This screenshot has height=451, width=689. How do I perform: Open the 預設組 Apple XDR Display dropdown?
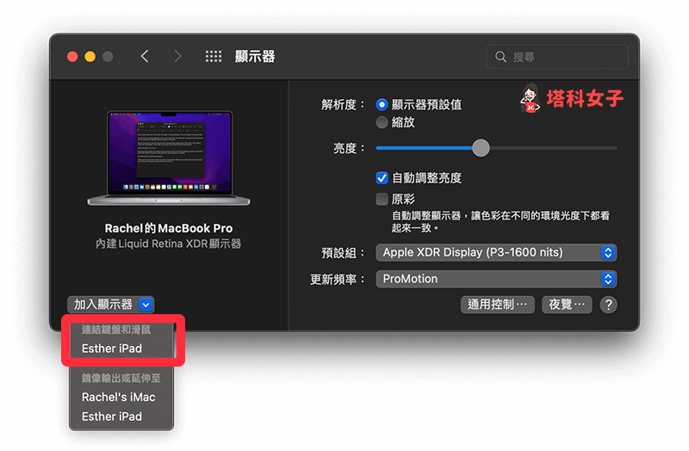coord(496,252)
